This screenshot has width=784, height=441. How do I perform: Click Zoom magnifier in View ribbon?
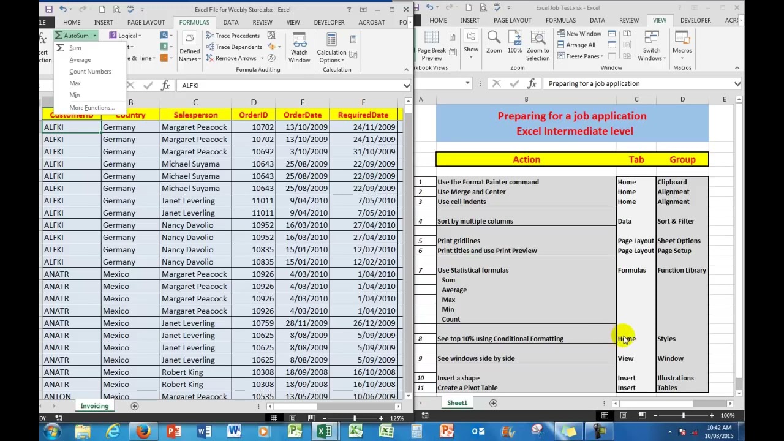tap(494, 42)
